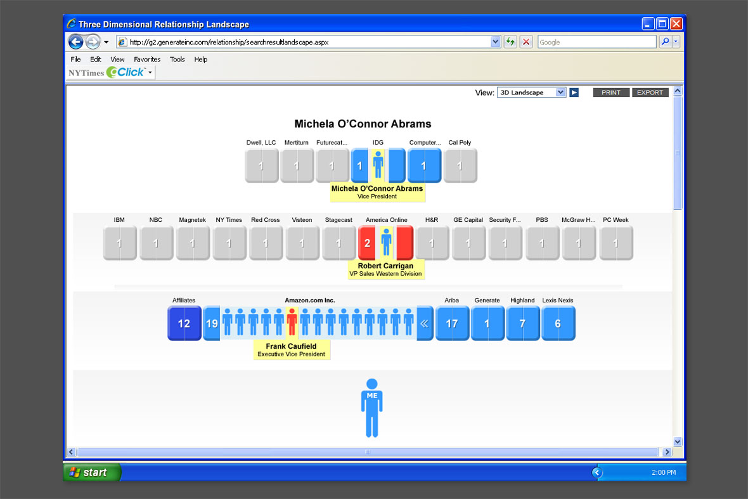This screenshot has height=499, width=748.
Task: Click the blue Go arrow beside View
Action: click(x=574, y=93)
